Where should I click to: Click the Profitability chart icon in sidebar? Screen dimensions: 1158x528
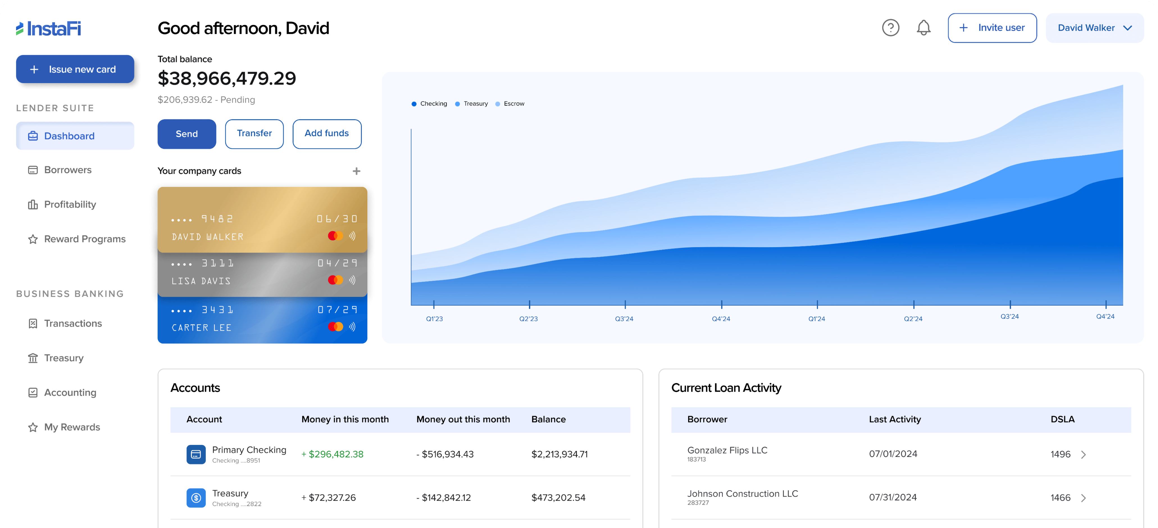(33, 204)
